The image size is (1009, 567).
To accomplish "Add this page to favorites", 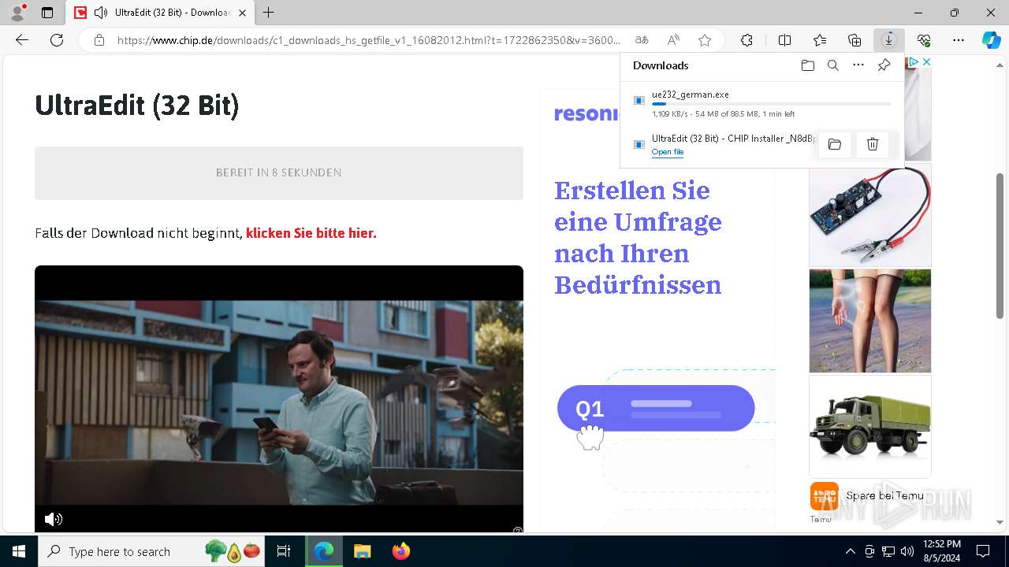I will coord(705,40).
